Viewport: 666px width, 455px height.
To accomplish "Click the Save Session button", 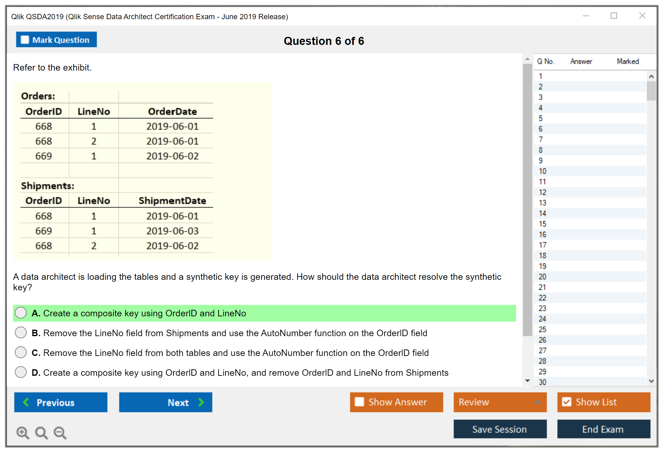I will pyautogui.click(x=500, y=429).
